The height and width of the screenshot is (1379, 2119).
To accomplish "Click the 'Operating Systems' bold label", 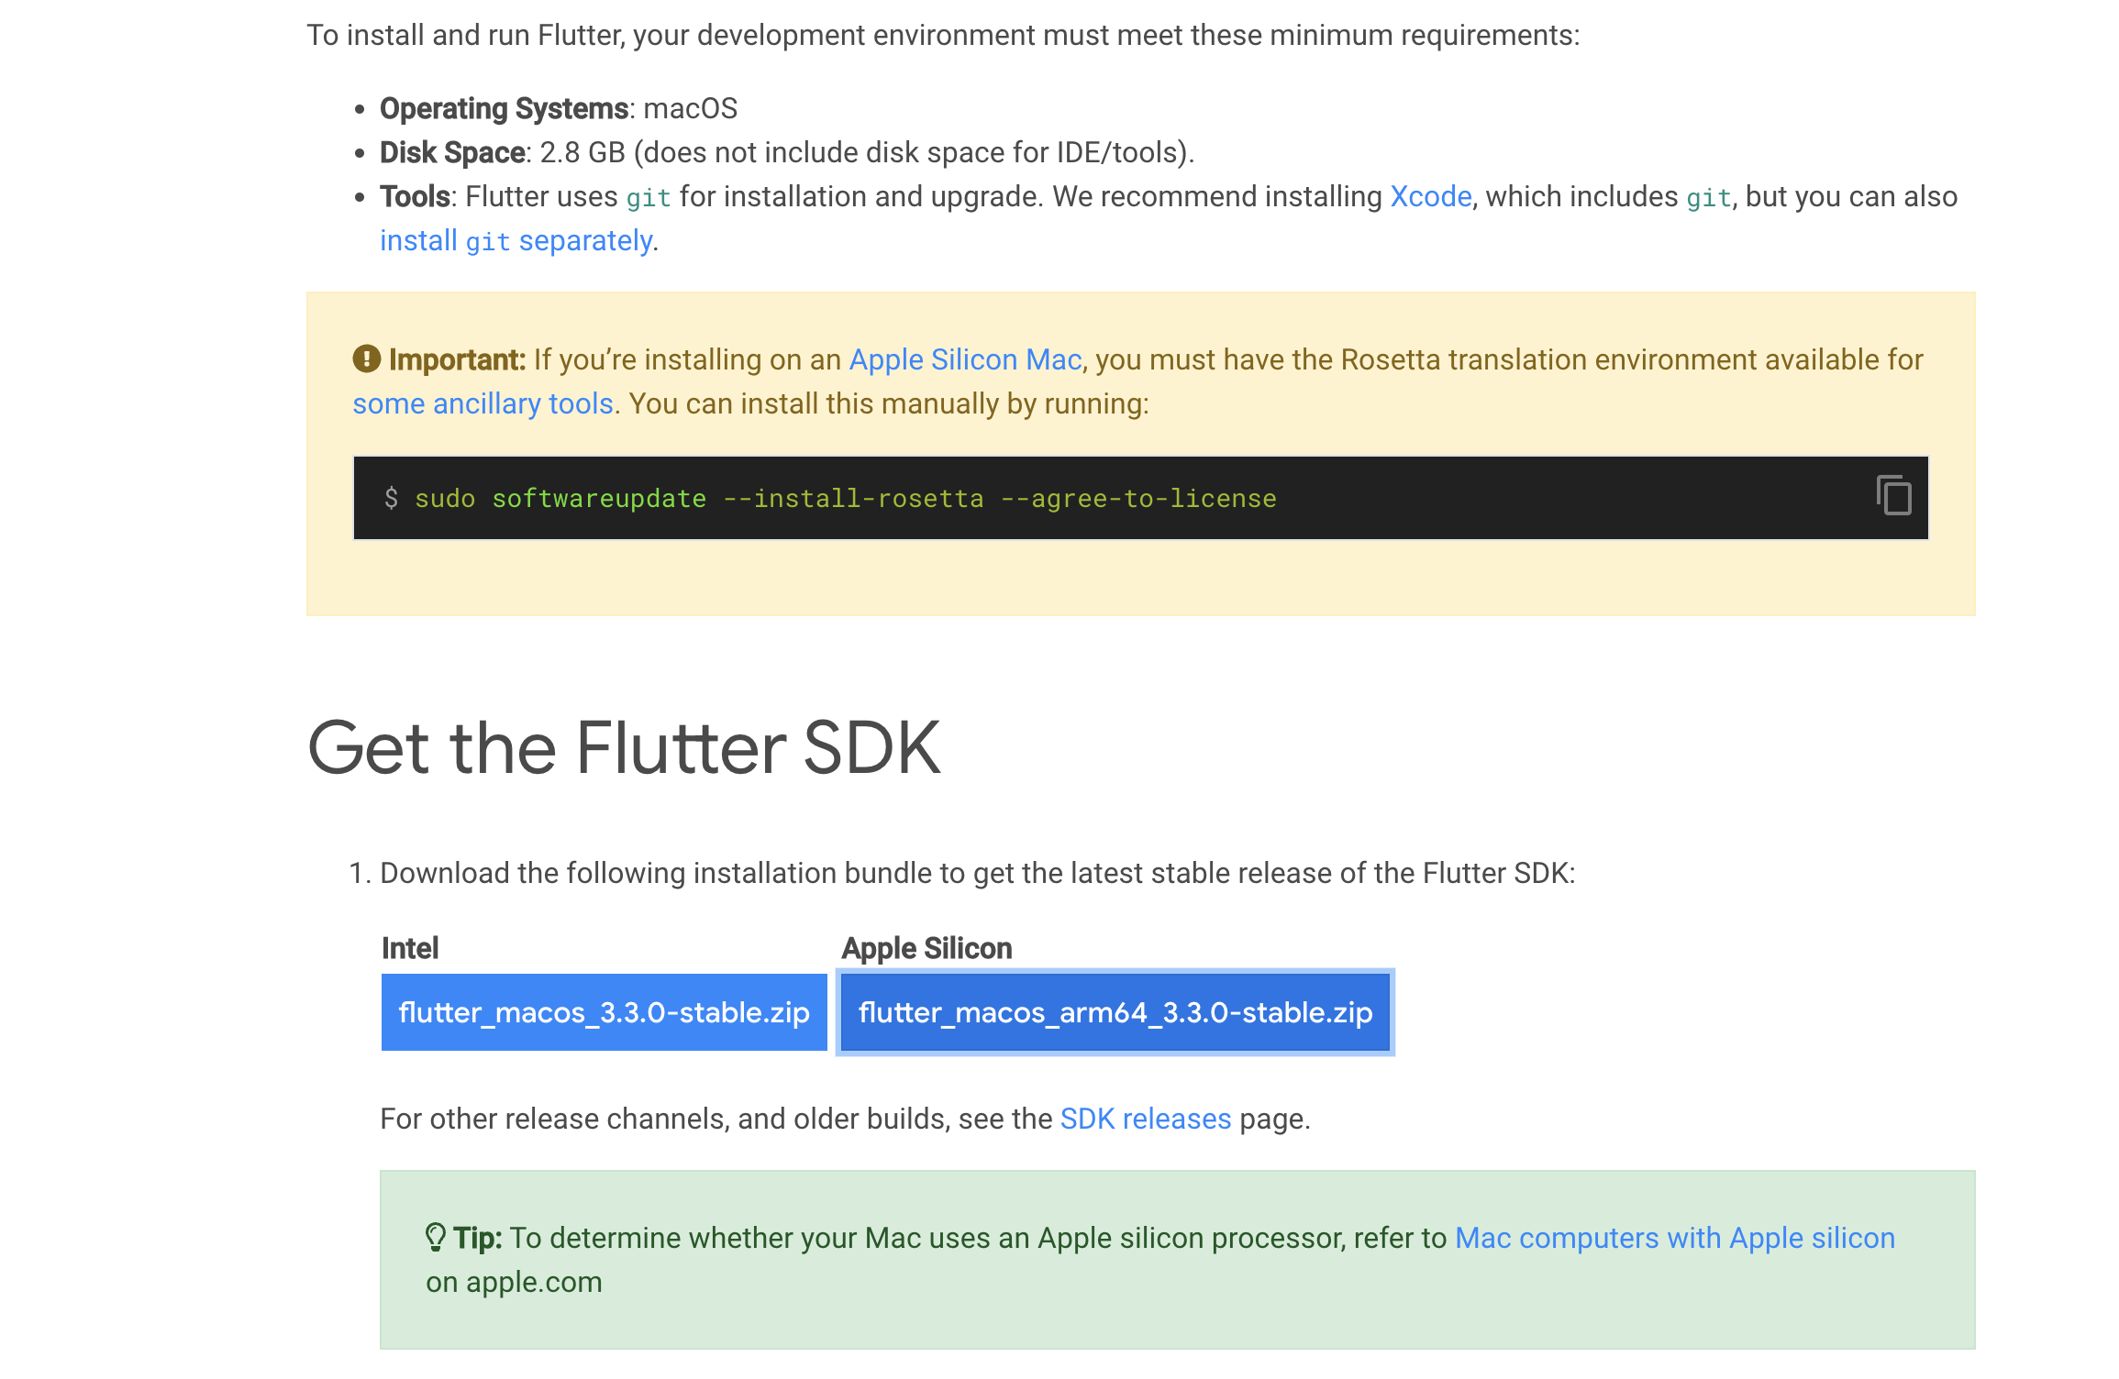I will (x=504, y=109).
